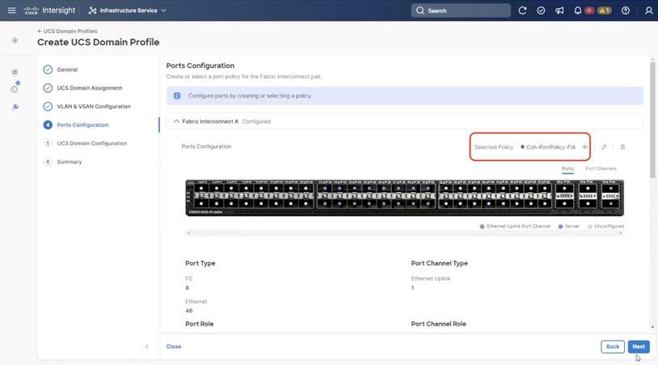Click the left sidebar wrench icon
Viewport: 658px width, 365px height.
coord(15,107)
